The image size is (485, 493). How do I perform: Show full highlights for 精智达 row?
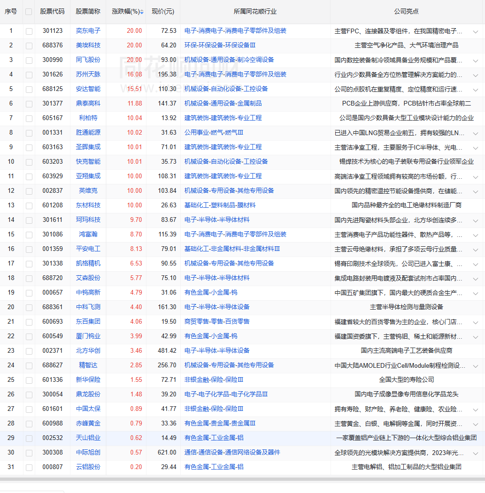coord(476,366)
